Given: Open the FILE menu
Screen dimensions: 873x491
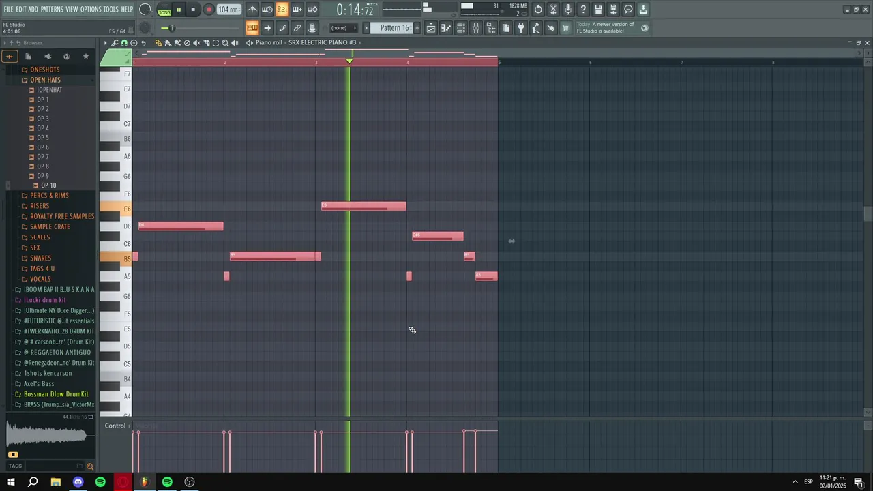Looking at the screenshot, I should pos(9,10).
